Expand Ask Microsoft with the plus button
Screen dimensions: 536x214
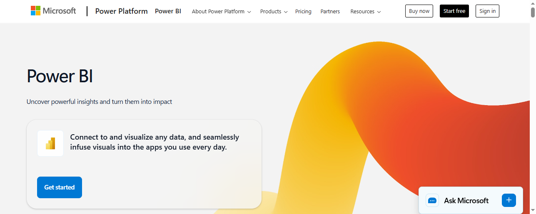(x=509, y=200)
